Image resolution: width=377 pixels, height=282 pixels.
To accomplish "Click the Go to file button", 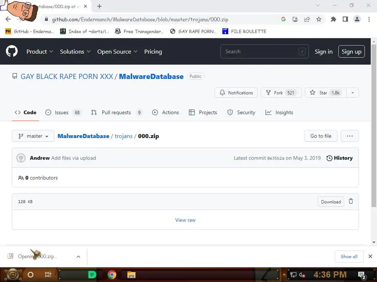I will pyautogui.click(x=321, y=136).
